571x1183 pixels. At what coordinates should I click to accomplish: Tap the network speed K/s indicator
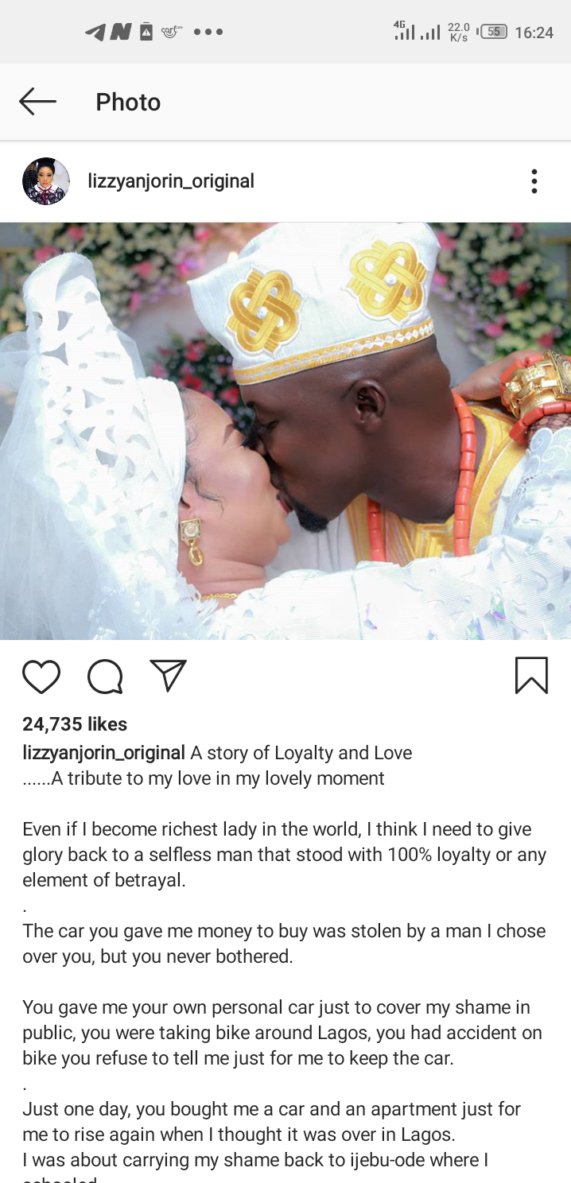point(458,32)
